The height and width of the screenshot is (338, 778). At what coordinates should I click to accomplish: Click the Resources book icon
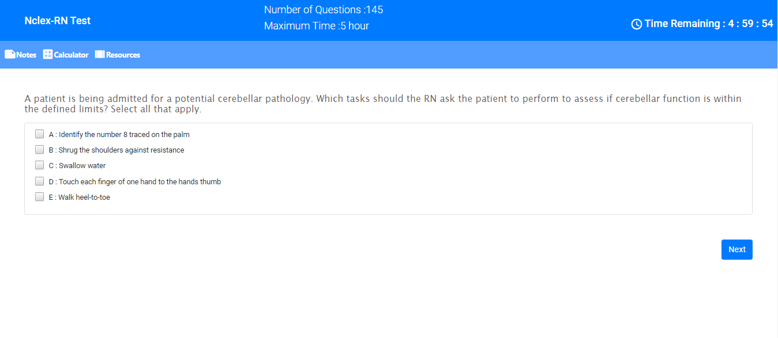click(x=100, y=55)
